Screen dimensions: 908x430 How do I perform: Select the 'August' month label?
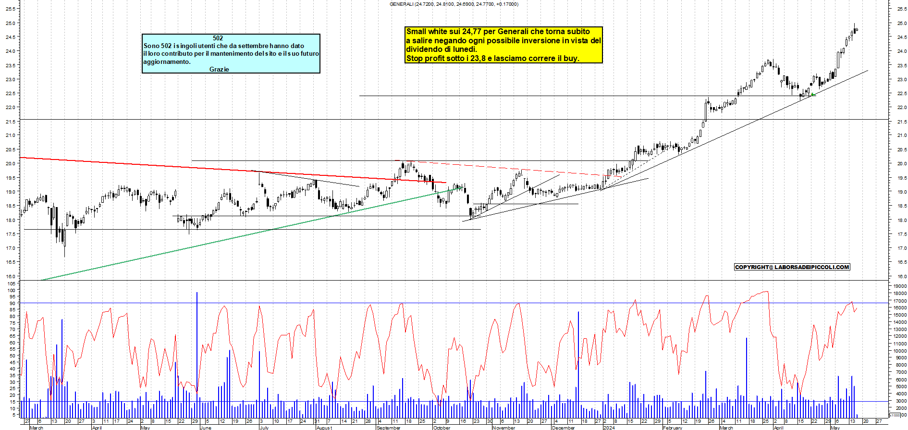(324, 428)
